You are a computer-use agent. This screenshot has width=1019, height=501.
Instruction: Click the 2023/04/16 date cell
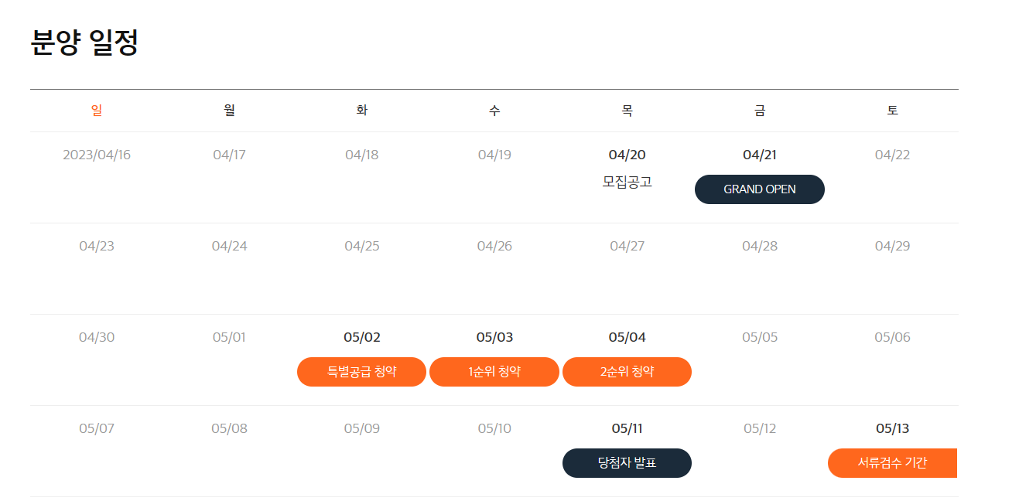(x=96, y=154)
